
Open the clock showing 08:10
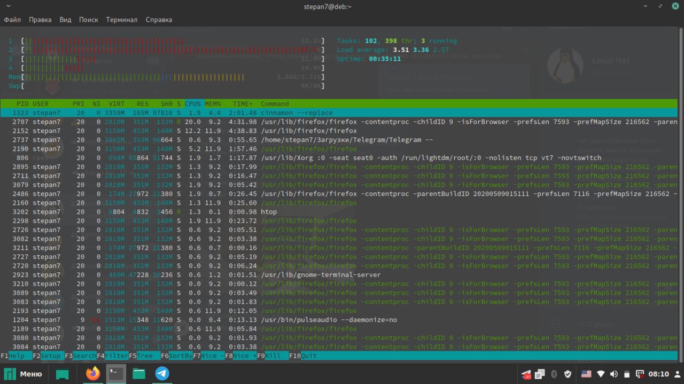[659, 374]
